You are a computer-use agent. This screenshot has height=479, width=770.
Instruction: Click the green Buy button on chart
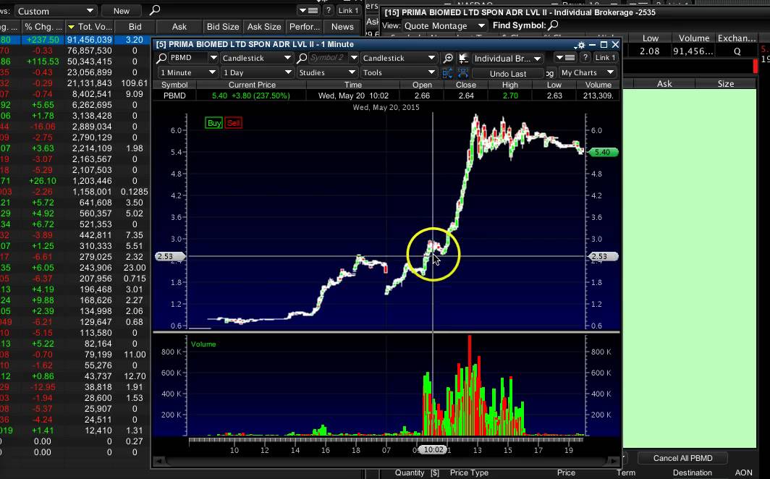click(214, 123)
